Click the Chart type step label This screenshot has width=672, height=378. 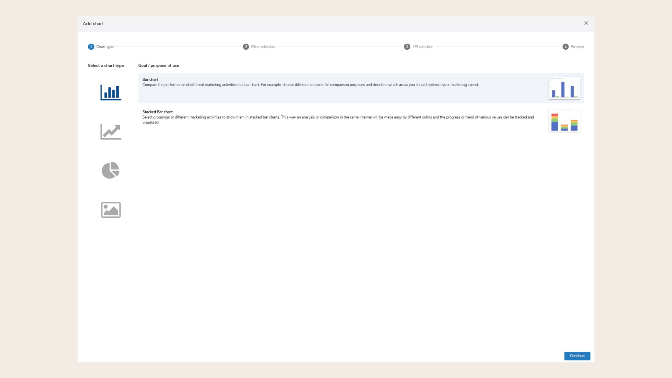tap(105, 47)
